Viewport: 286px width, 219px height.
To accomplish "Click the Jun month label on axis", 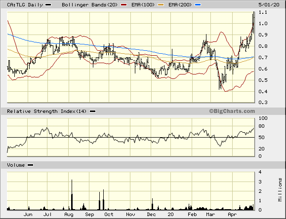I will (x=28, y=215).
